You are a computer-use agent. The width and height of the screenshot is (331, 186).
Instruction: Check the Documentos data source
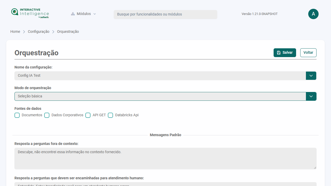point(17,115)
